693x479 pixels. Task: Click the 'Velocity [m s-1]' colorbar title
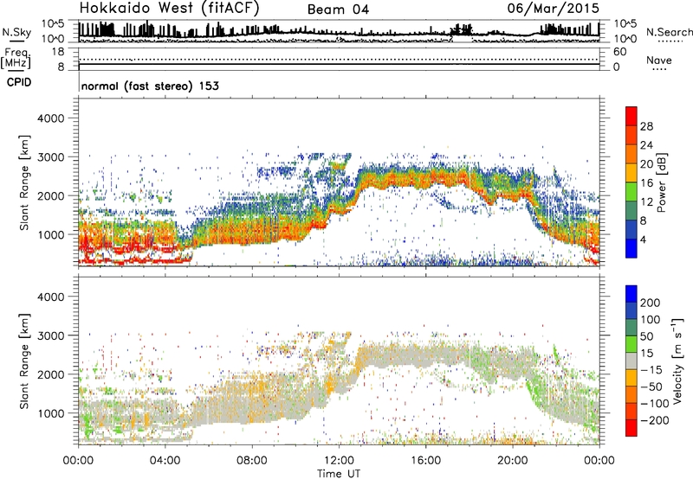coord(678,361)
